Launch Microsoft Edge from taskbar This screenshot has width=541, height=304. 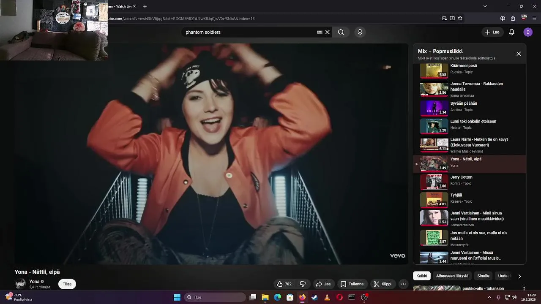(x=277, y=297)
